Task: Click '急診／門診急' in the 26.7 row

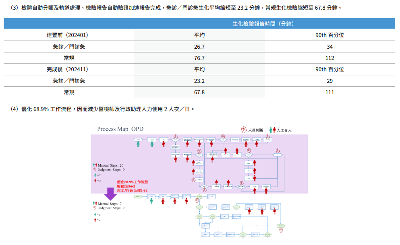Action: [69, 47]
